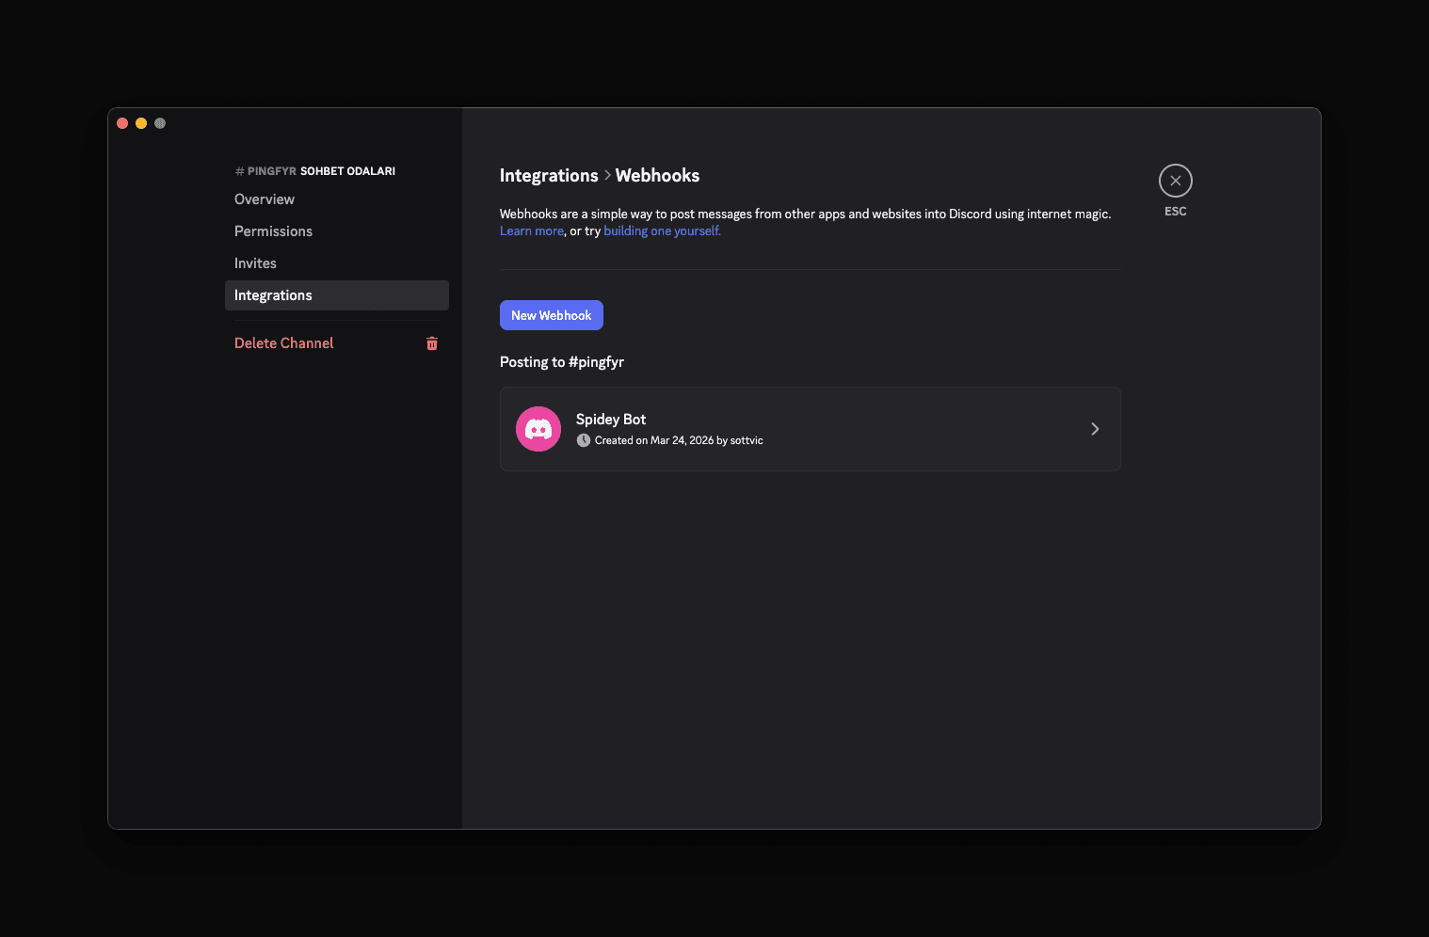Switch to the Permissions section
Viewport: 1429px width, 937px height.
[x=273, y=230]
